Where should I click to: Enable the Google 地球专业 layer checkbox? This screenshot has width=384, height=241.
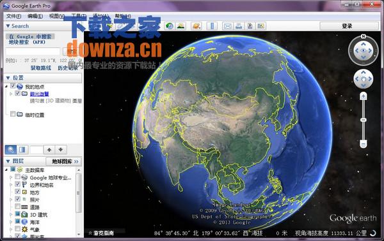pyautogui.click(x=18, y=177)
